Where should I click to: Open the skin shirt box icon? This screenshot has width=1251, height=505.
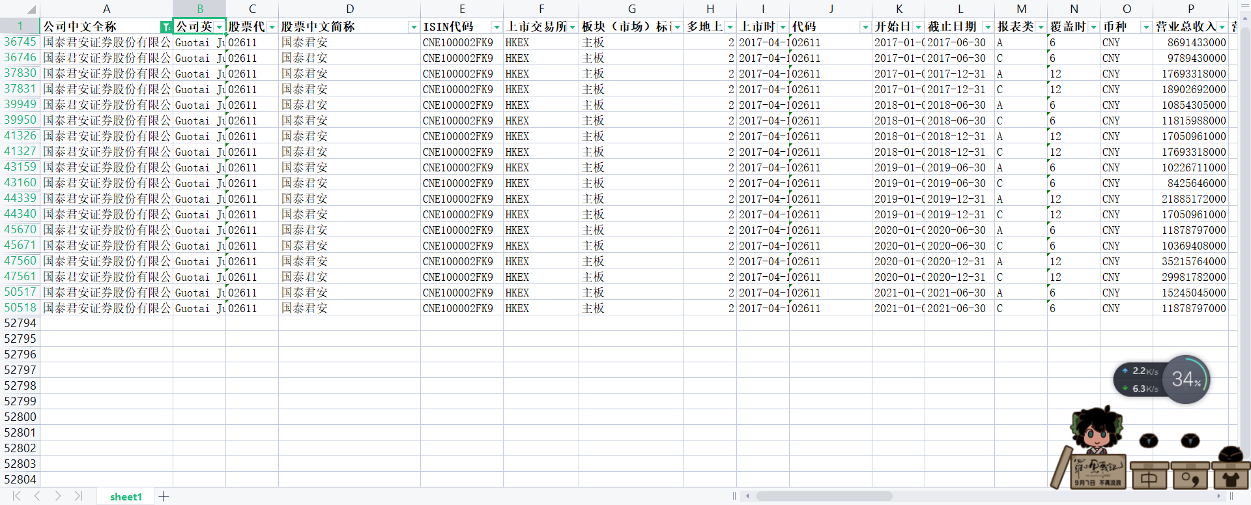pyautogui.click(x=1230, y=478)
